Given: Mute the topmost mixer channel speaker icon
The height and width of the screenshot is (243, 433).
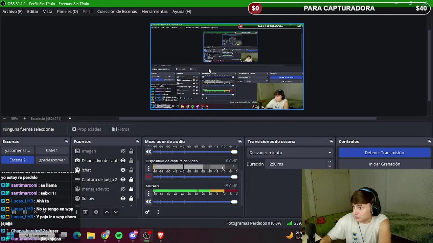Looking at the screenshot, I should (149, 152).
